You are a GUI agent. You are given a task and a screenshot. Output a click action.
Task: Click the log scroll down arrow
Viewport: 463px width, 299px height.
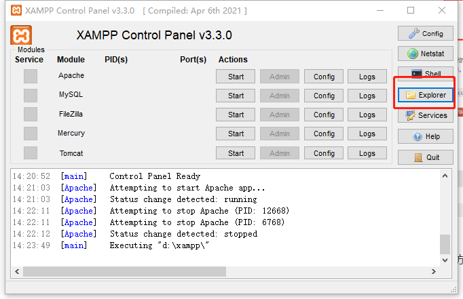click(x=445, y=260)
